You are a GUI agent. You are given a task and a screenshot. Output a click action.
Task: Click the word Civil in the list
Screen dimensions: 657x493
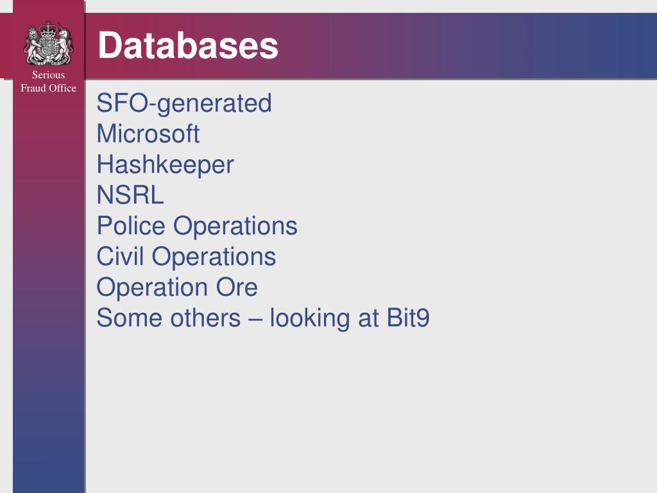(120, 256)
